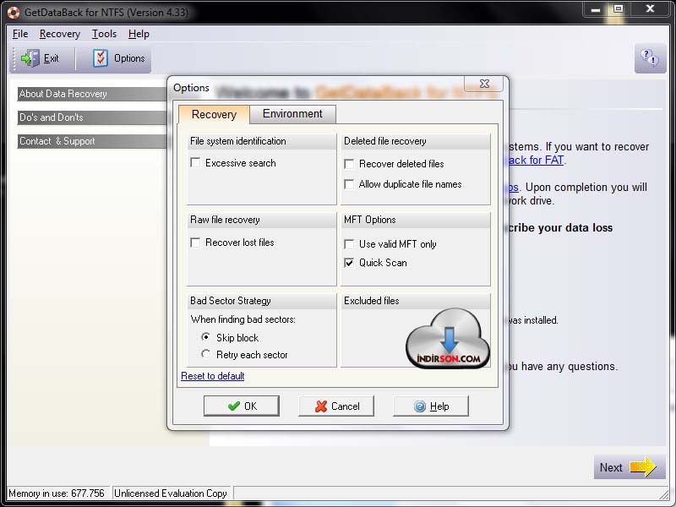Switch to the Environment tab
The image size is (676, 507).
(x=292, y=113)
